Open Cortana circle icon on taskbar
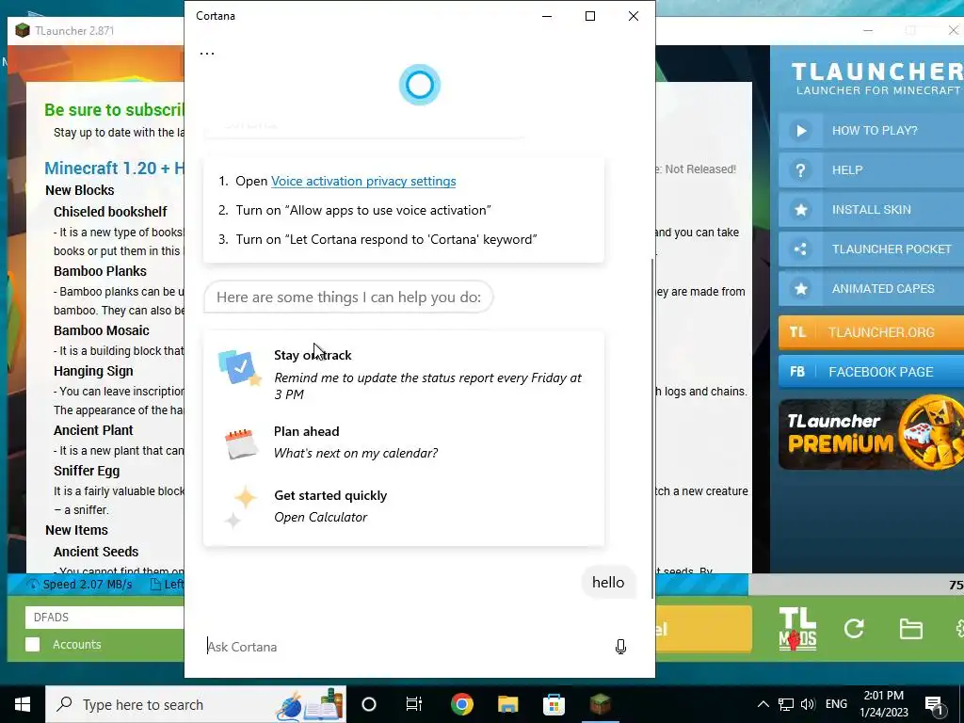Viewport: 964px width, 723px height. tap(369, 704)
